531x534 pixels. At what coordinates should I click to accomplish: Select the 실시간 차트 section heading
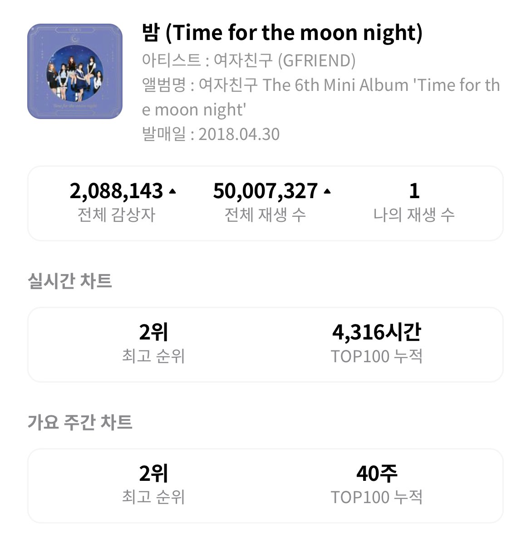tap(70, 281)
